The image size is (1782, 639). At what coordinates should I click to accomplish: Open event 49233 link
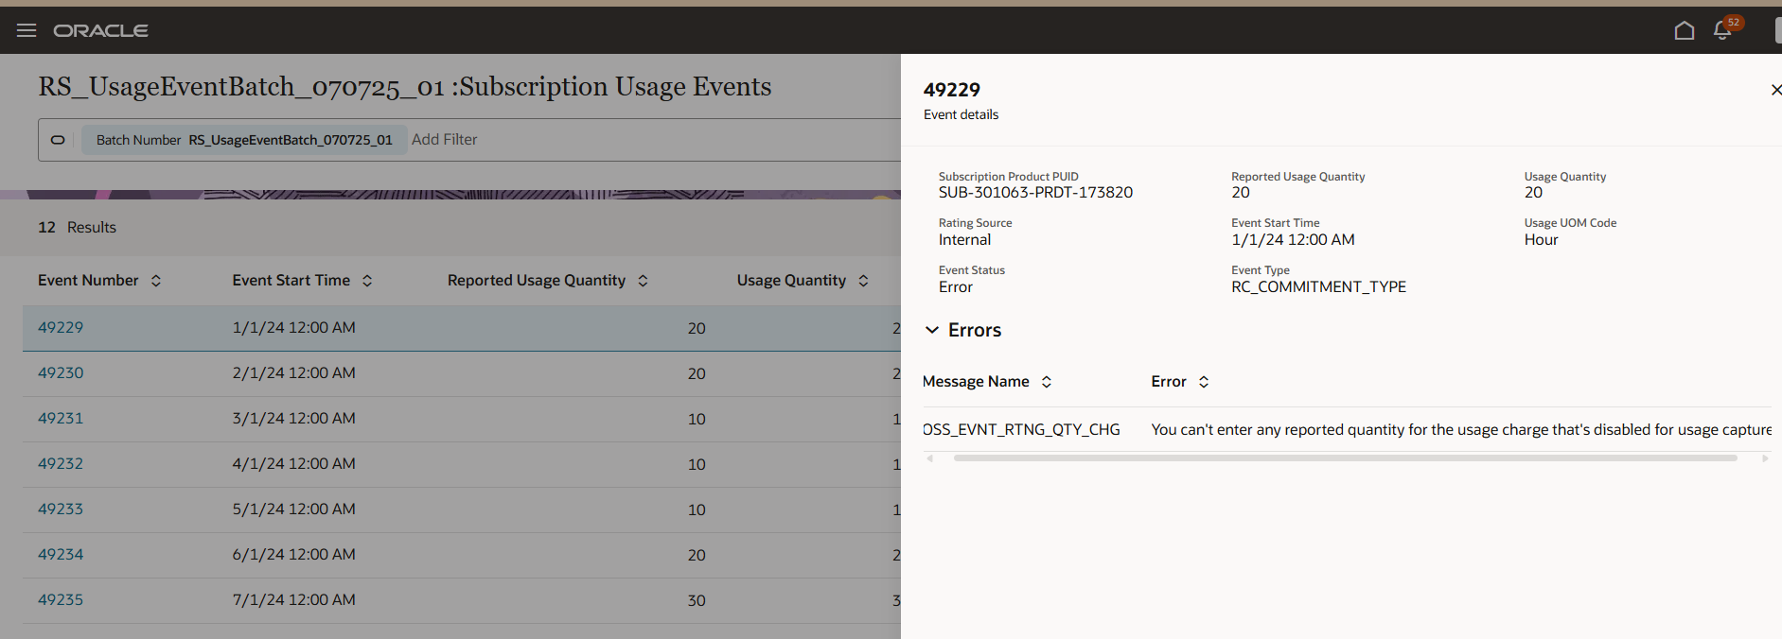(x=61, y=509)
